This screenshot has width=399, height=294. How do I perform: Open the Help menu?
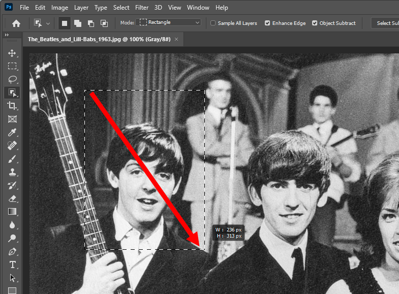click(222, 8)
